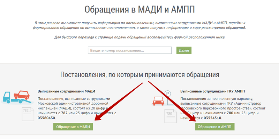Click the Выписанные сотрудниками ГКУ АМПП title
This screenshot has height=139, width=279.
click(213, 91)
